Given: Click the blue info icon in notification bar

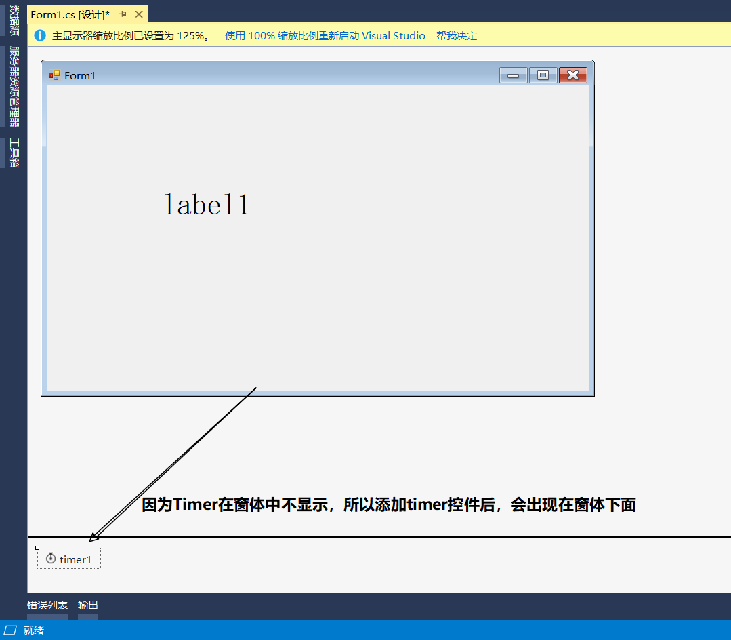Looking at the screenshot, I should (40, 35).
